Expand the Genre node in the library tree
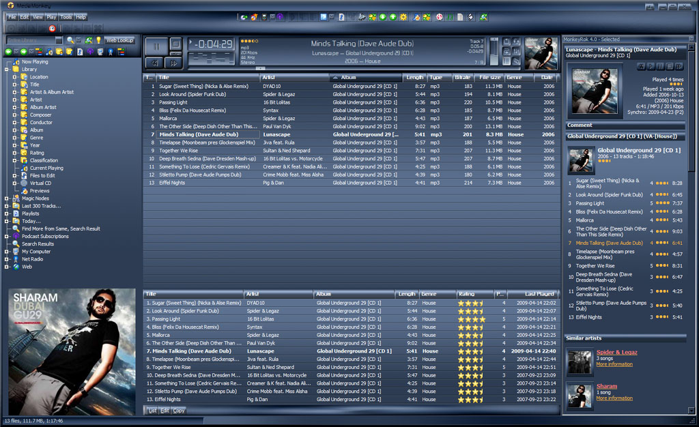 [15, 138]
